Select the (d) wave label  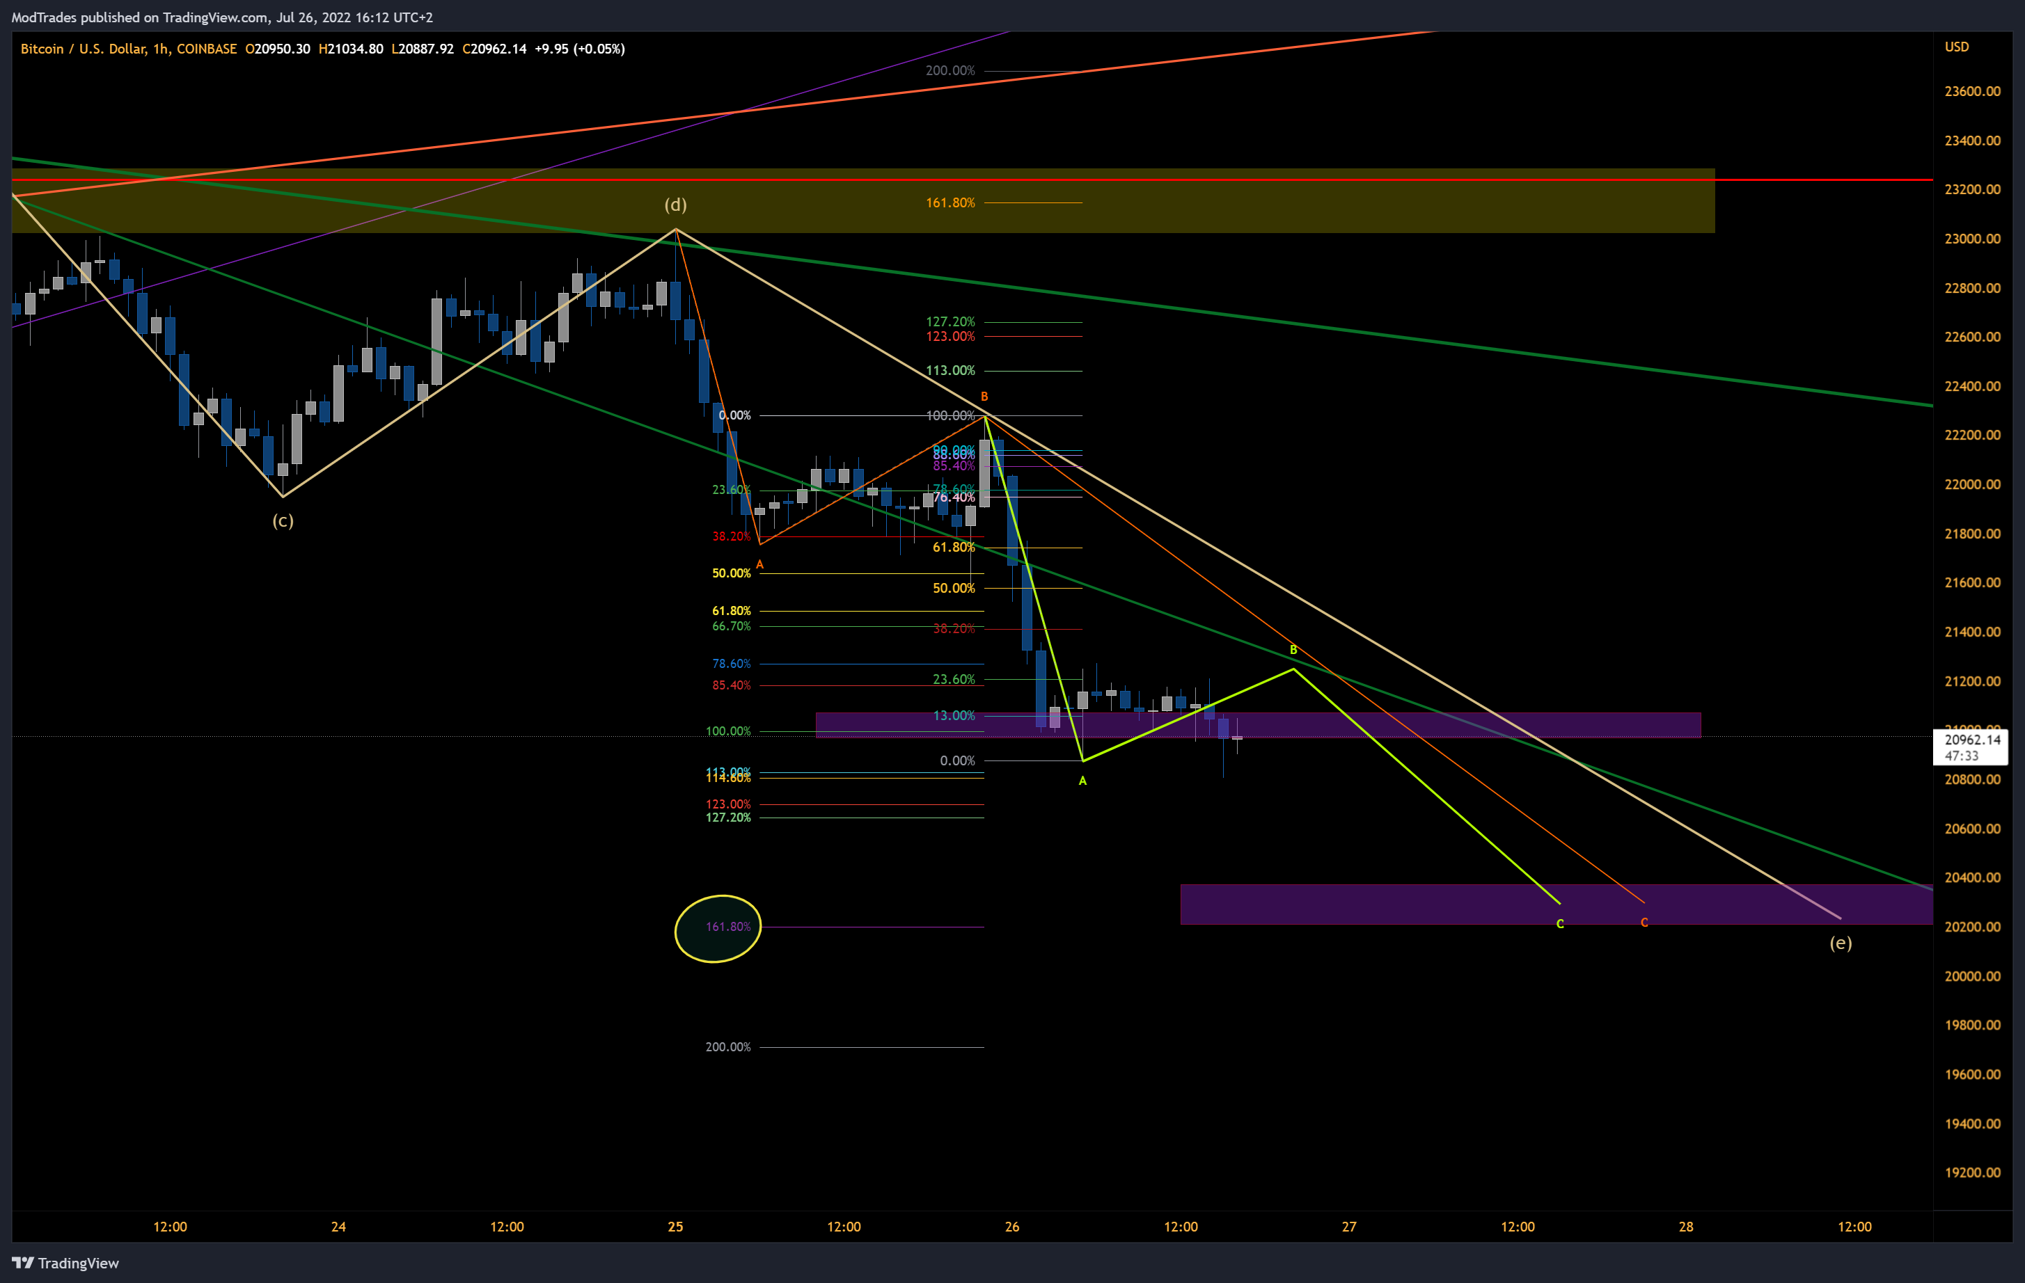[x=675, y=205]
